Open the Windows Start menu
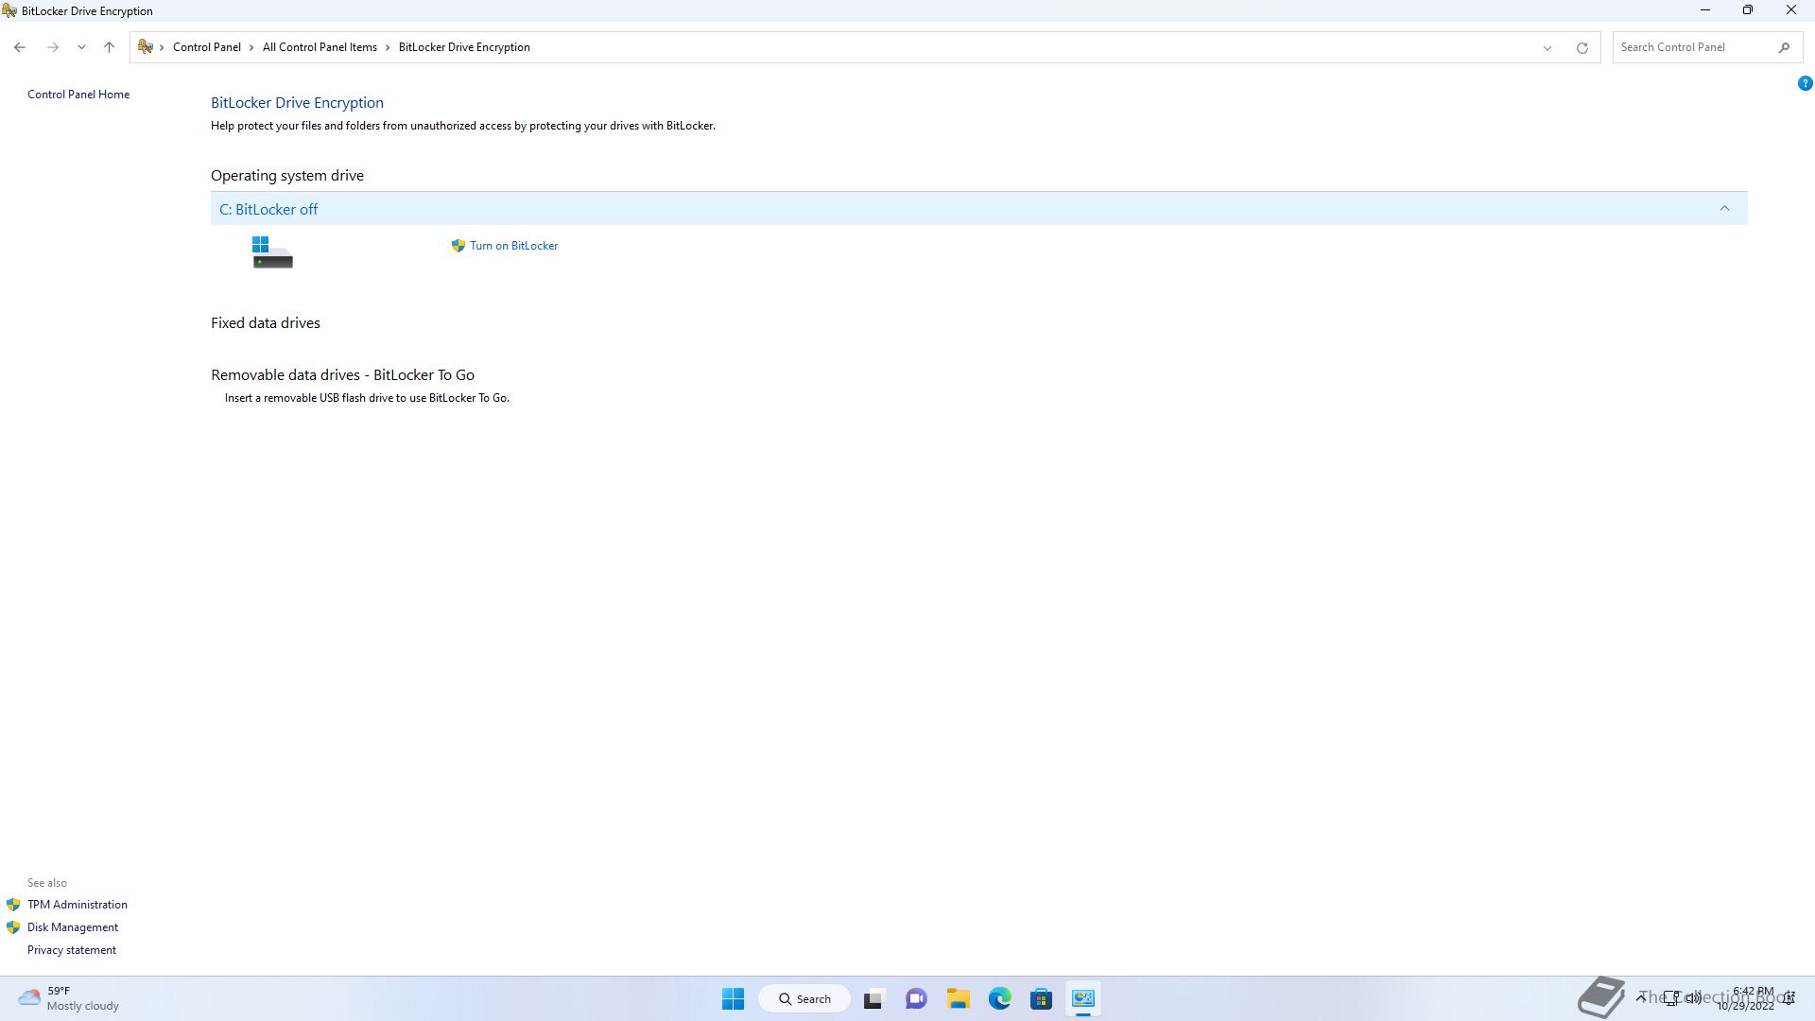 733,998
